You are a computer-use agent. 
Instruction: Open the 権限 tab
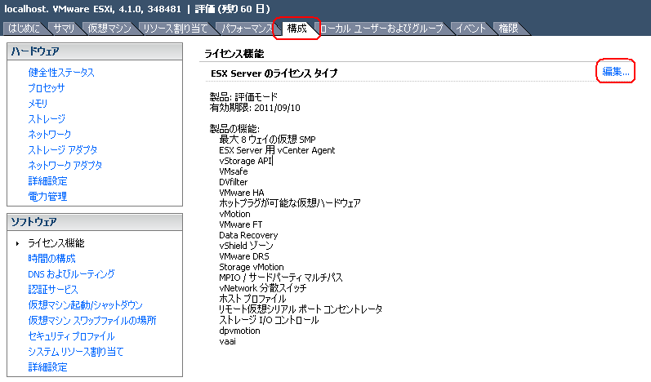click(508, 29)
